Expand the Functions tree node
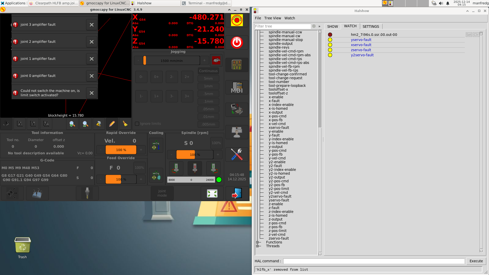The image size is (489, 275). coord(257,242)
